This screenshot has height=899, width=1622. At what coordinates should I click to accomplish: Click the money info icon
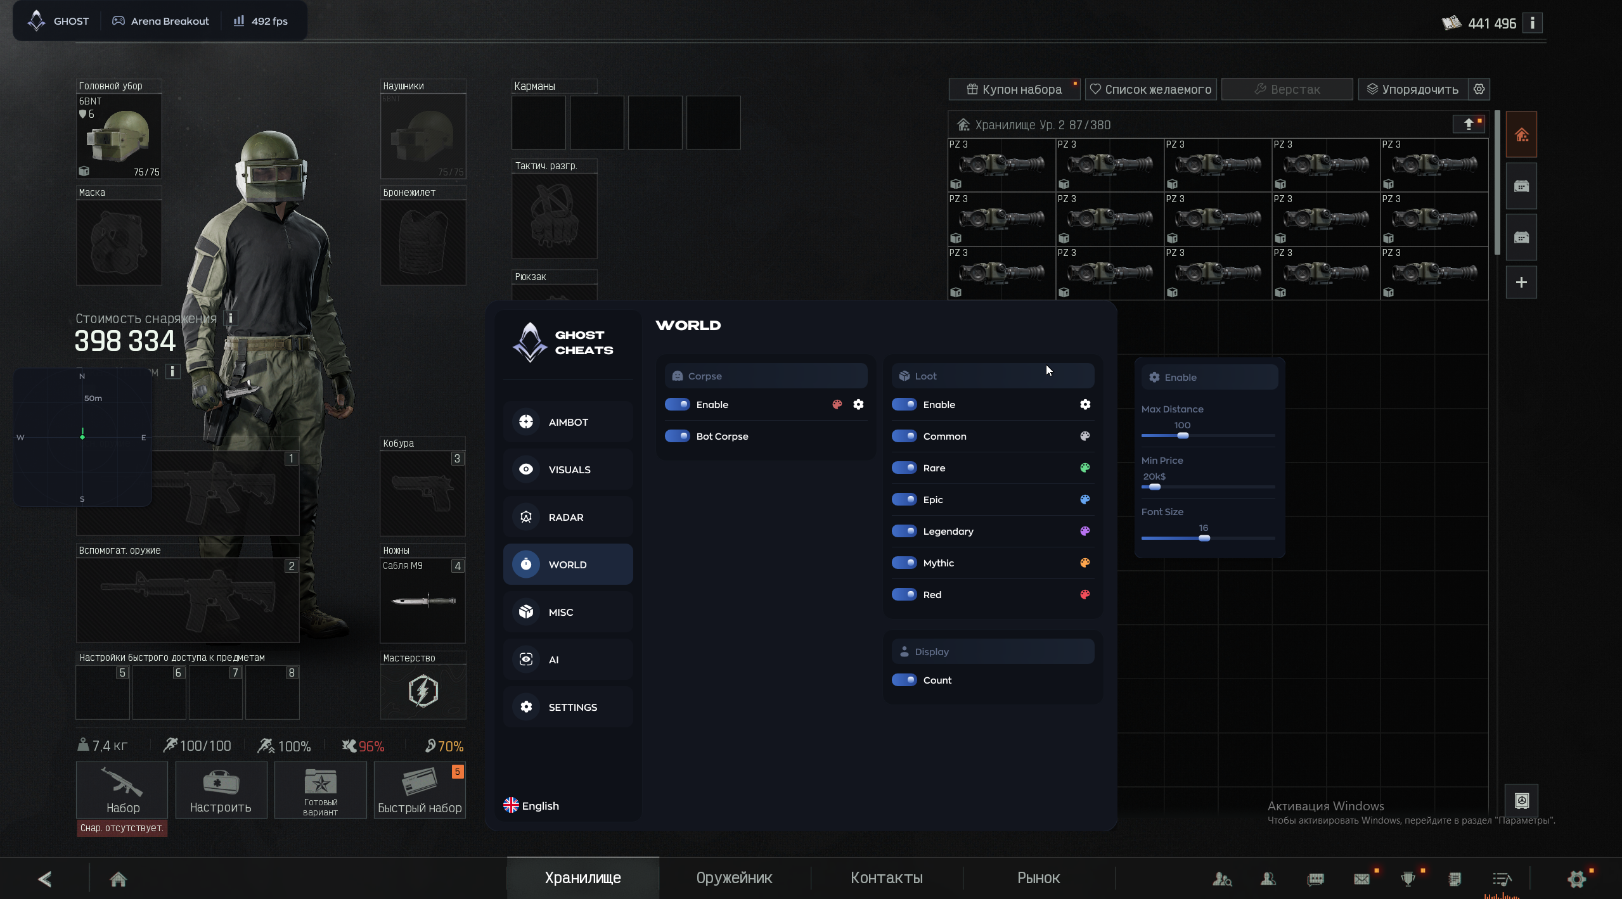(1533, 23)
